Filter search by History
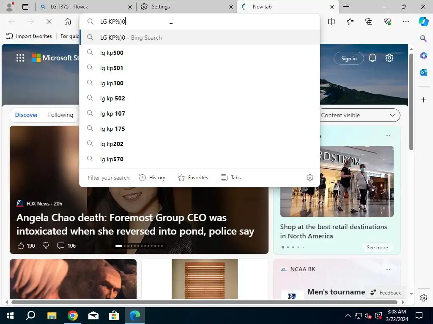The image size is (433, 324). 152,178
